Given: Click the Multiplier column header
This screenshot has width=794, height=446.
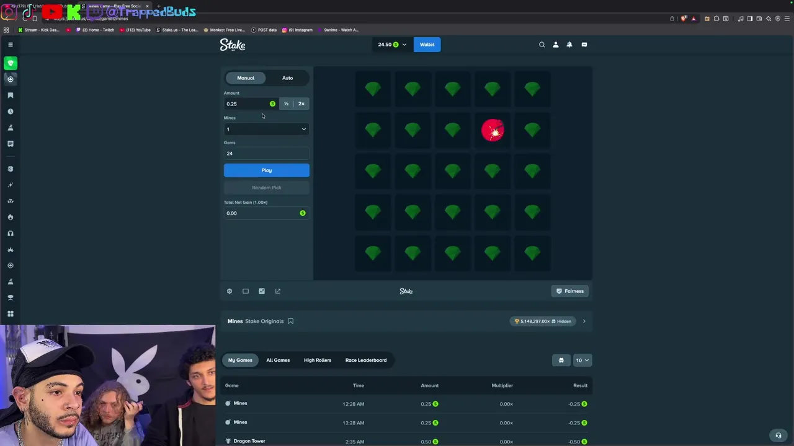Looking at the screenshot, I should point(502,386).
